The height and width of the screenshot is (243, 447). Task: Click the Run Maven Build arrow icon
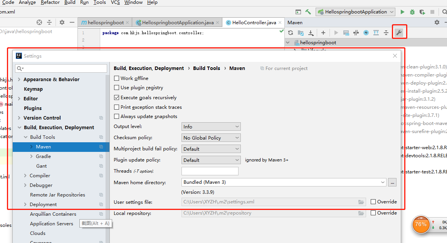click(336, 33)
